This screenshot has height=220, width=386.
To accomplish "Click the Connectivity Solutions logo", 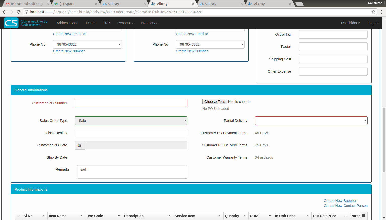I will coord(26,23).
